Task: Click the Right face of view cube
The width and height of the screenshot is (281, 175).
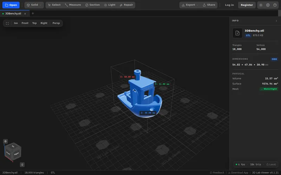Action: 17,154
